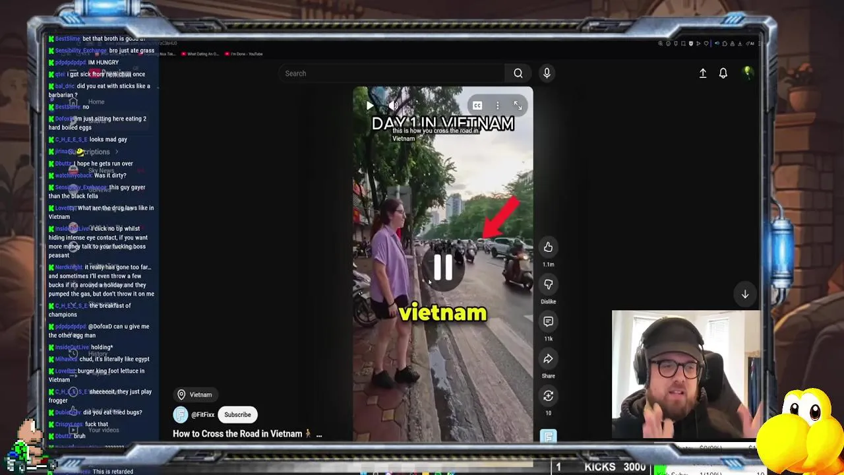844x475 pixels.
Task: Toggle closed captions (CC) on the Short
Action: coord(477,106)
